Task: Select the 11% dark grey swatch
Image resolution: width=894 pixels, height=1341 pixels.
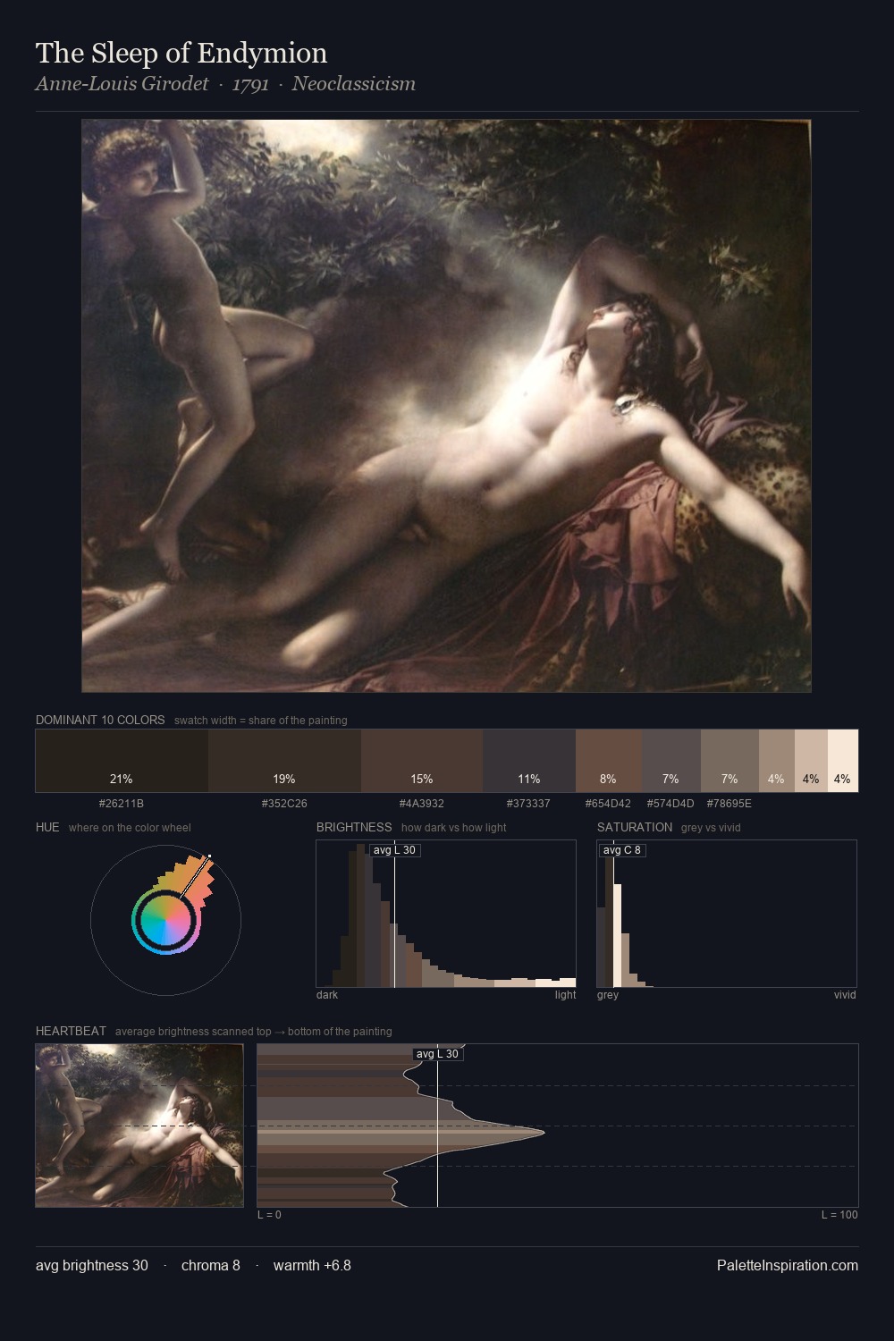Action: click(529, 761)
